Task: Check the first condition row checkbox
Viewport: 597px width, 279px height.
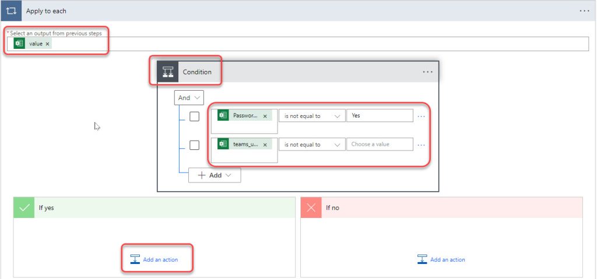Action: [195, 116]
